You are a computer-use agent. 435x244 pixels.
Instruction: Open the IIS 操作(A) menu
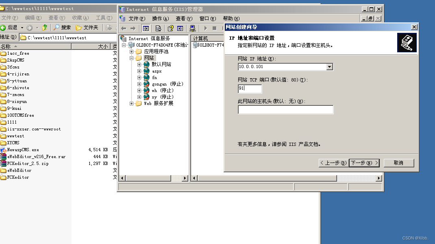(x=160, y=19)
